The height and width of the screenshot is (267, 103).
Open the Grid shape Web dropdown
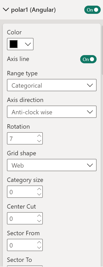point(52,165)
